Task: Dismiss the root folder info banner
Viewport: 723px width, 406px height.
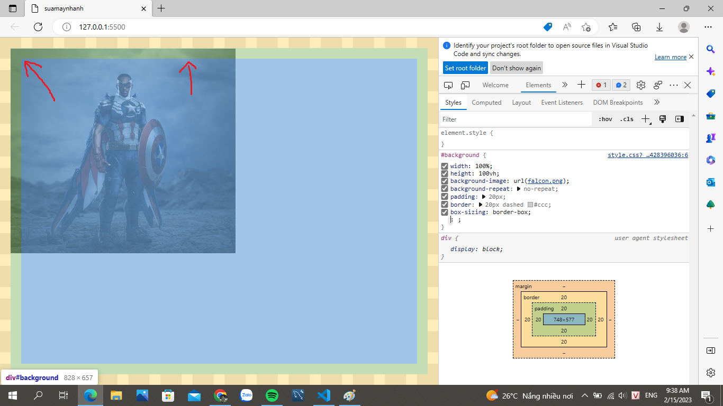Action: [x=691, y=57]
